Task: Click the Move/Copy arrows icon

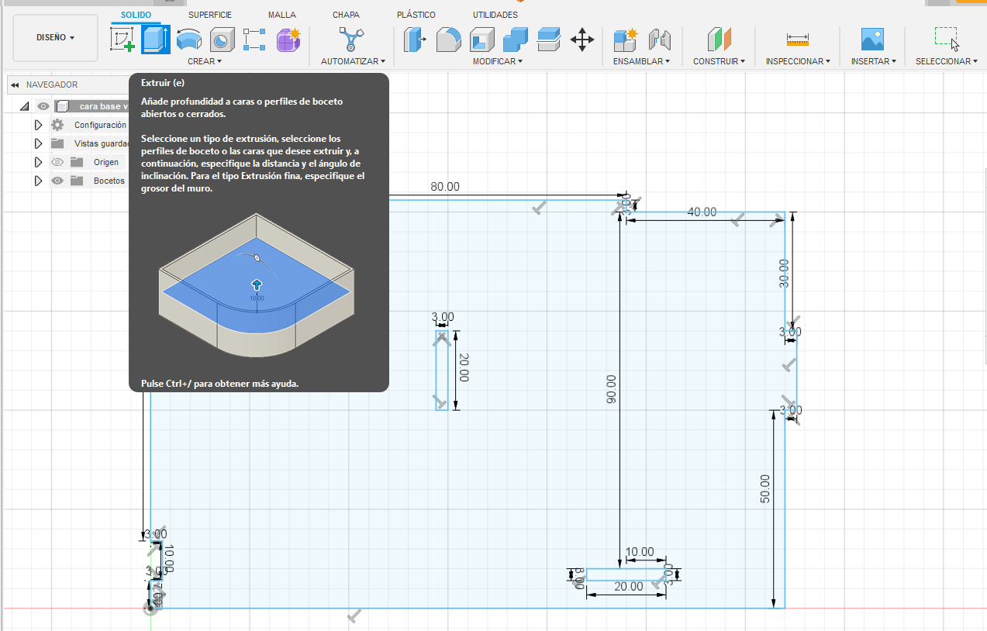Action: [582, 40]
